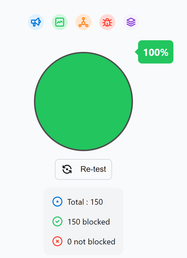Click the red bug icon
187x258 pixels.
[x=107, y=22]
